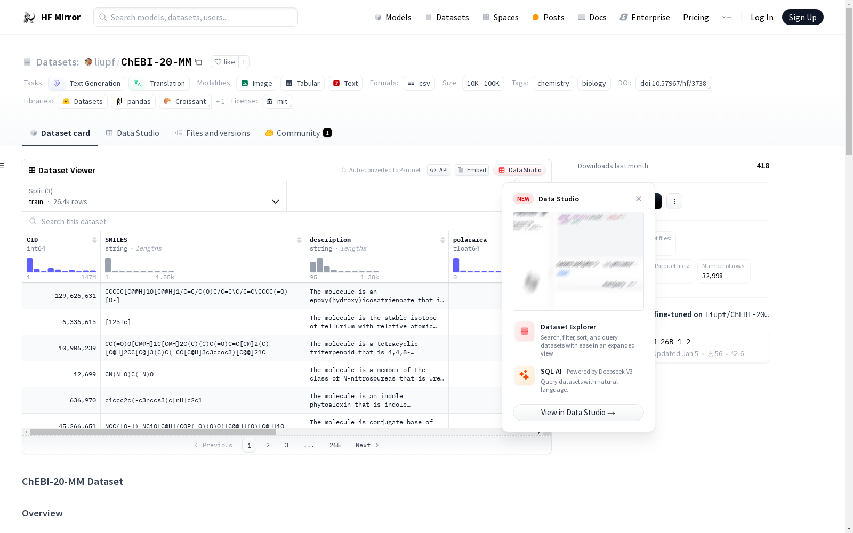Select the Tabular modality tag
Screen dimensions: 853x533
click(x=303, y=83)
